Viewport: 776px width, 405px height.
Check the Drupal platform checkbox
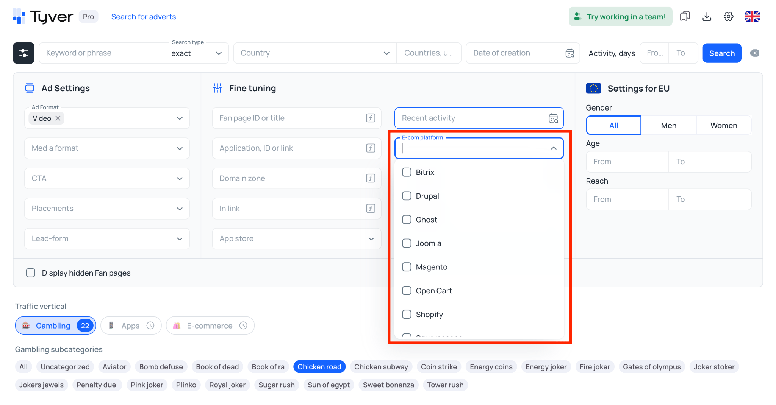pos(407,196)
